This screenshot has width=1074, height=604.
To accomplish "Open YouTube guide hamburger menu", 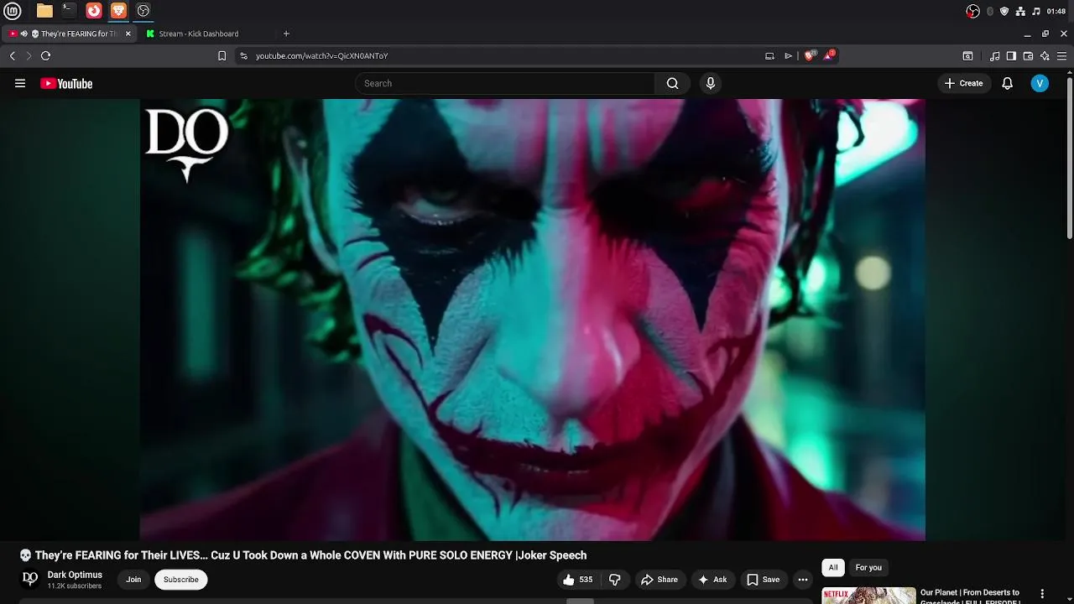I will pyautogui.click(x=20, y=83).
